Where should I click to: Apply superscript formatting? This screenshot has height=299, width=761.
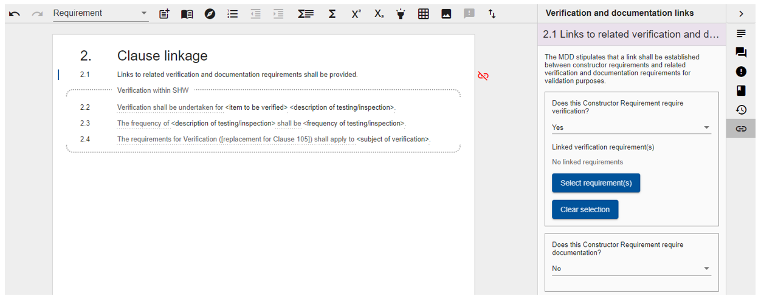tap(356, 13)
